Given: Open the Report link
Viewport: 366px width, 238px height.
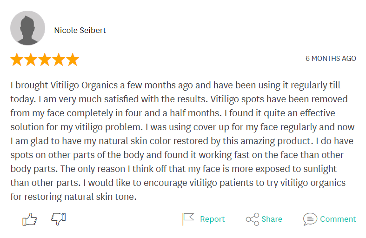Looking at the screenshot, I should [213, 219].
